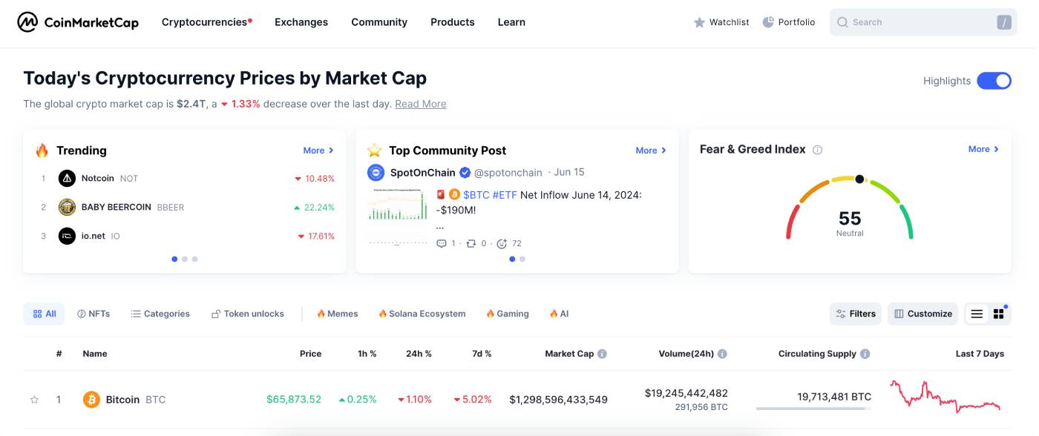Toggle the Highlights switch
This screenshot has width=1039, height=436.
[x=994, y=81]
